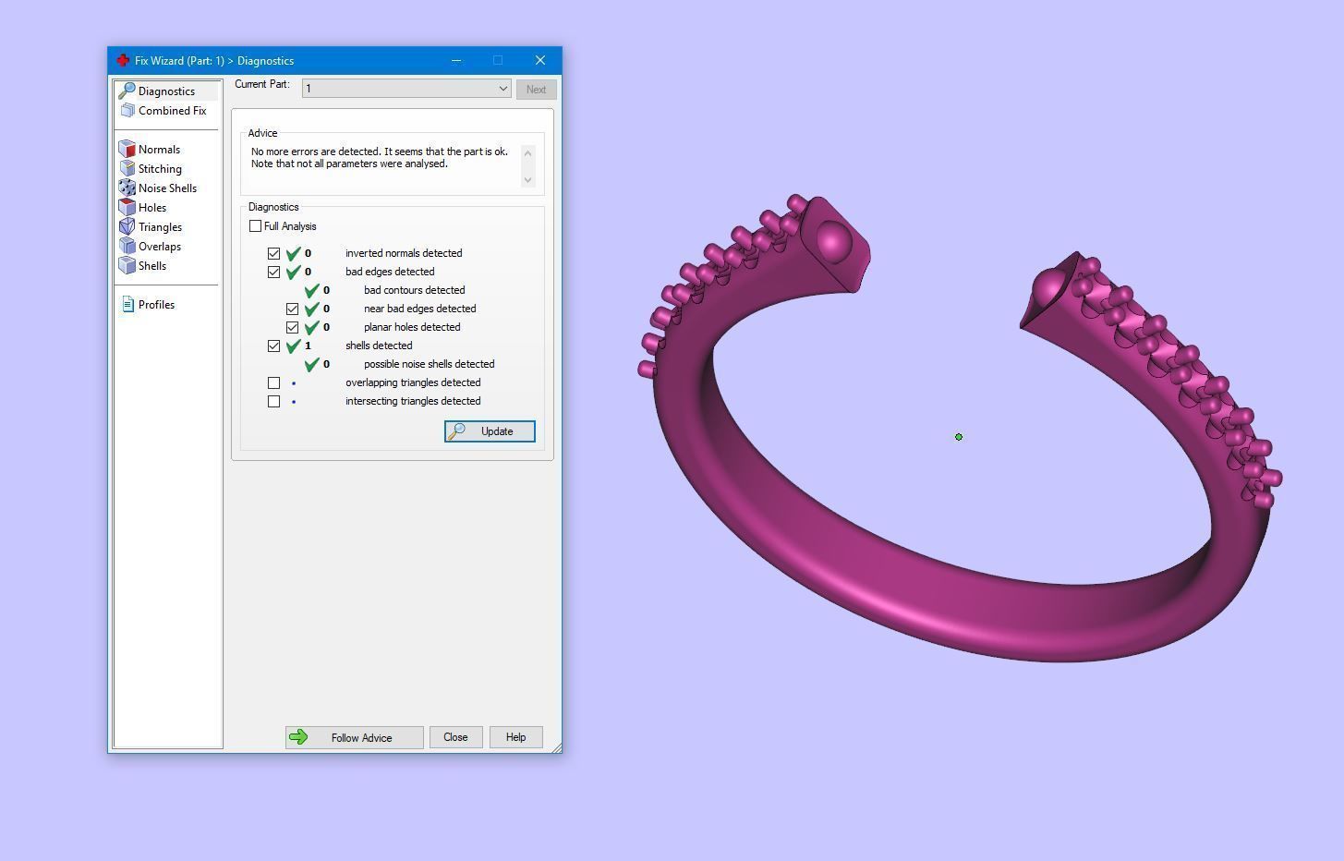Click the Close button
This screenshot has width=1344, height=861.
(455, 737)
